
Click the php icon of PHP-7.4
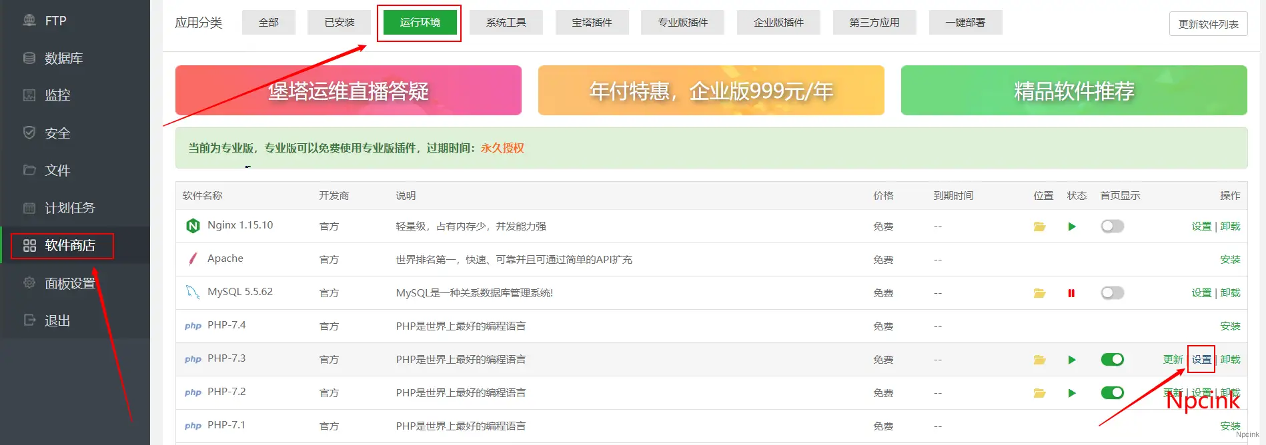(193, 326)
